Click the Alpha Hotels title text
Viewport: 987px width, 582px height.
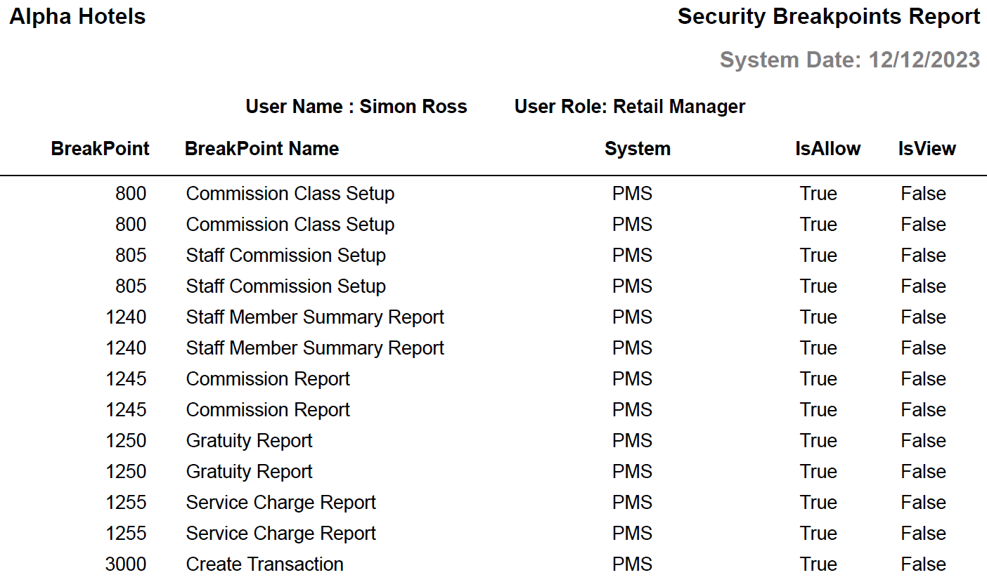(x=77, y=17)
